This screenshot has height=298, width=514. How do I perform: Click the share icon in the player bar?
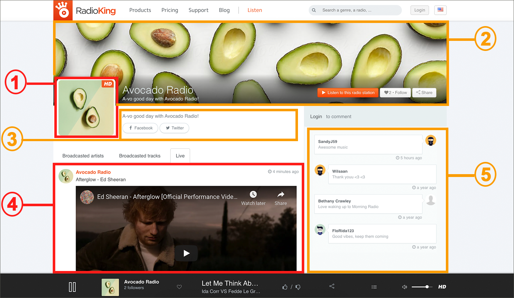coord(332,286)
